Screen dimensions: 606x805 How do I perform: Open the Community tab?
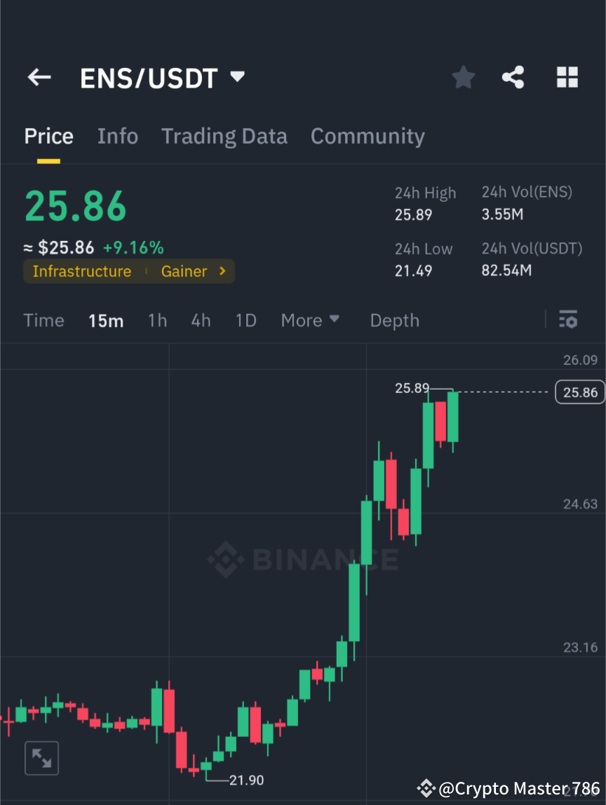(x=368, y=136)
